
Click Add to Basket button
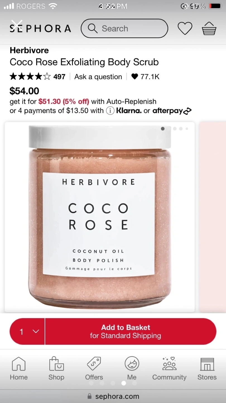[131, 331]
